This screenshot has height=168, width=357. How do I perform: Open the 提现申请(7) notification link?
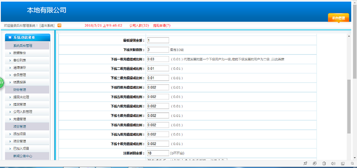tap(162, 25)
